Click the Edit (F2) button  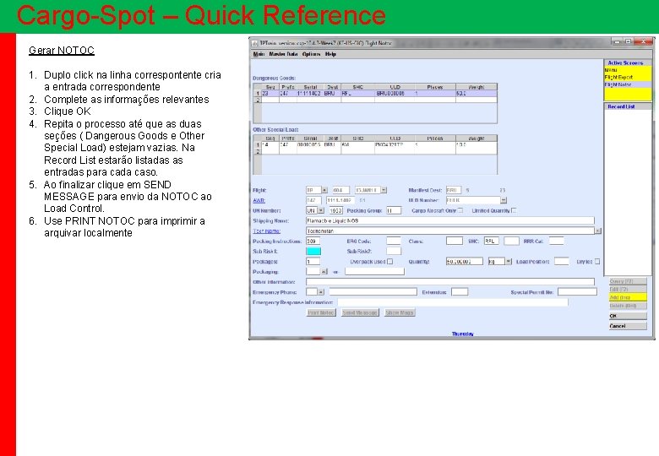click(x=628, y=290)
